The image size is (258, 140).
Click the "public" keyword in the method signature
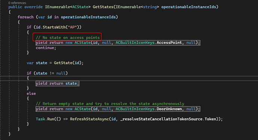pos(15,7)
